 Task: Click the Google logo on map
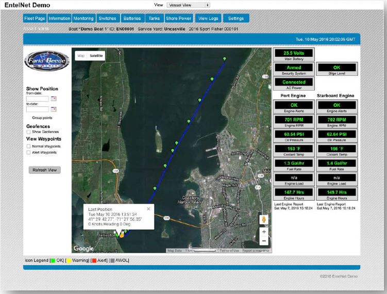click(x=83, y=249)
